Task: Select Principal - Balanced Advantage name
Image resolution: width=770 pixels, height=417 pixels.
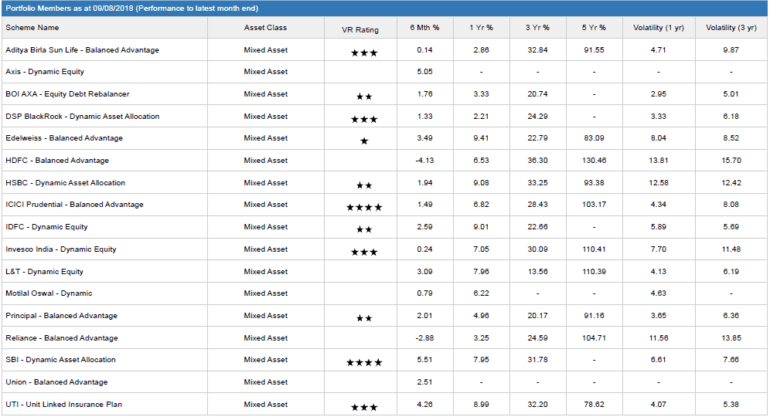Action: coord(61,316)
